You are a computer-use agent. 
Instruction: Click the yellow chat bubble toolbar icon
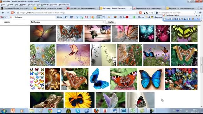pyautogui.click(x=109, y=17)
